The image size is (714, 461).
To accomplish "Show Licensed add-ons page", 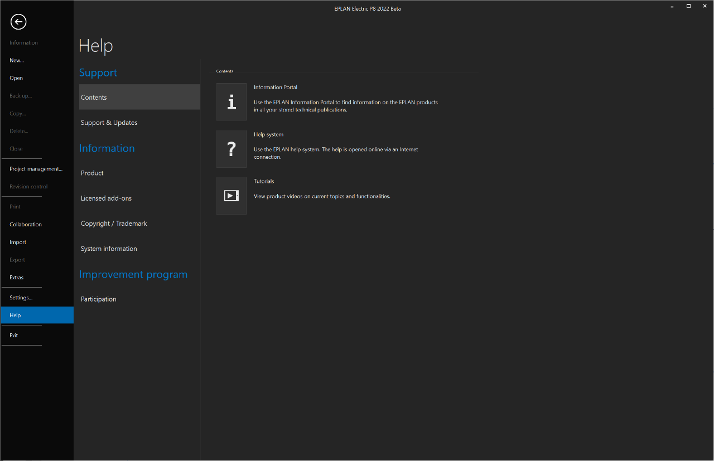I will coord(107,198).
